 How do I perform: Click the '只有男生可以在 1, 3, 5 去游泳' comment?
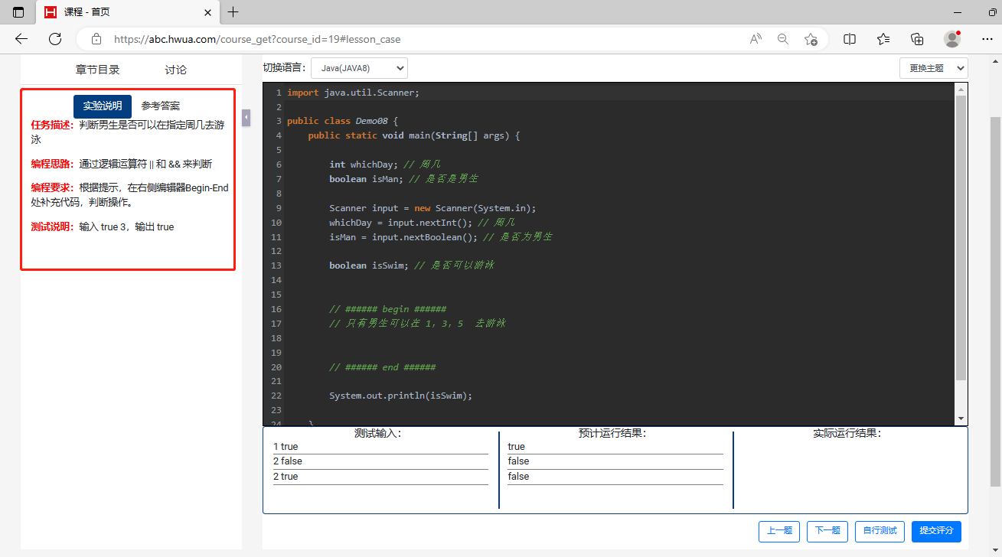pyautogui.click(x=418, y=324)
